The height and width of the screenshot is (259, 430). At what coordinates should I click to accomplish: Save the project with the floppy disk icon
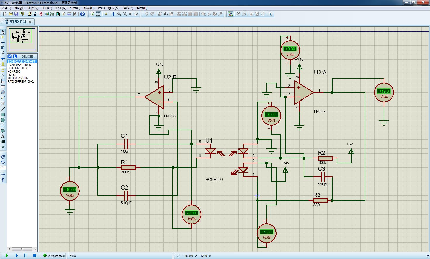pyautogui.click(x=16, y=14)
